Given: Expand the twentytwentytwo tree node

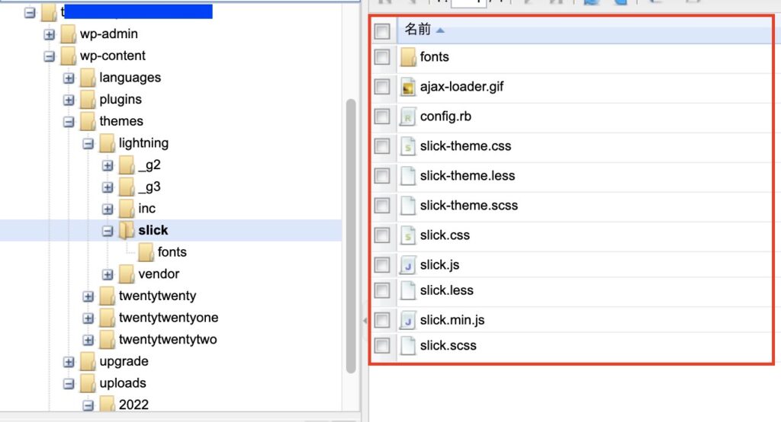Looking at the screenshot, I should [88, 340].
